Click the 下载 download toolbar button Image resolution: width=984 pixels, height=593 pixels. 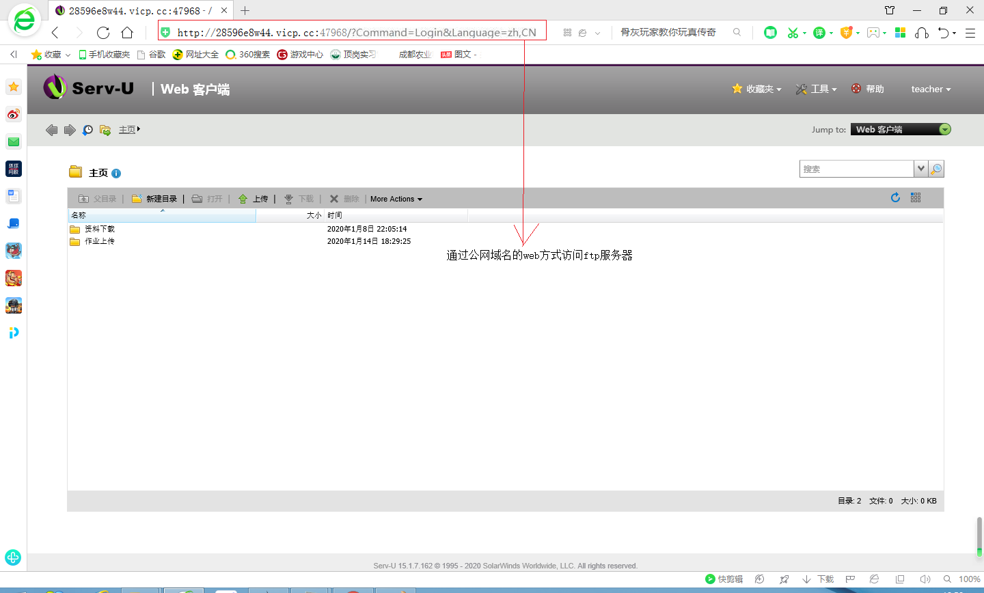coord(299,199)
